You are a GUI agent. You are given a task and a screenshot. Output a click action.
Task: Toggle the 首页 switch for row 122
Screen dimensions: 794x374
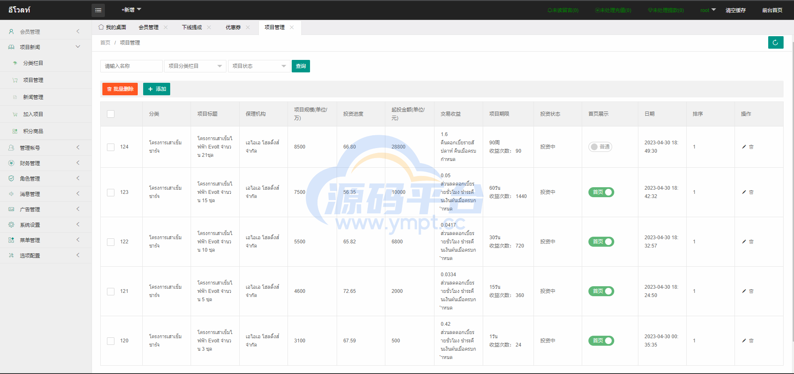pos(601,242)
